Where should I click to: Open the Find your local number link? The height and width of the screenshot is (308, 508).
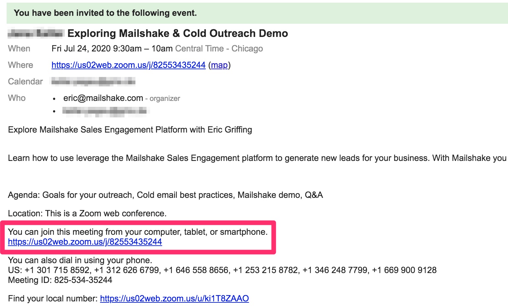tap(174, 298)
